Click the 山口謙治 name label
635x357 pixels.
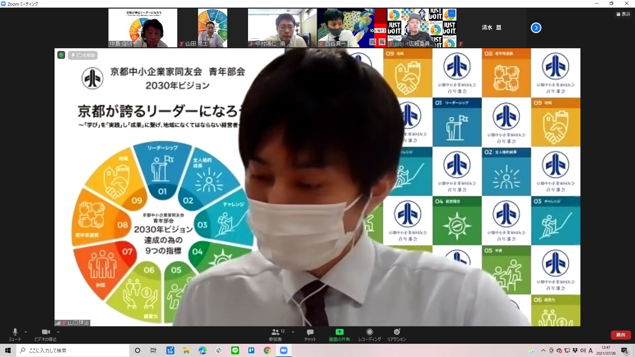(x=78, y=323)
